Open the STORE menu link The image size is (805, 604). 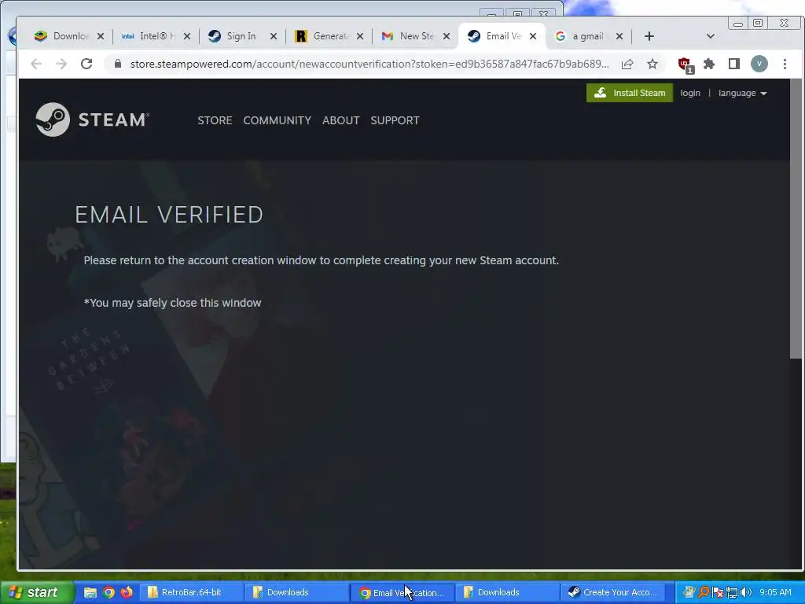tap(215, 120)
